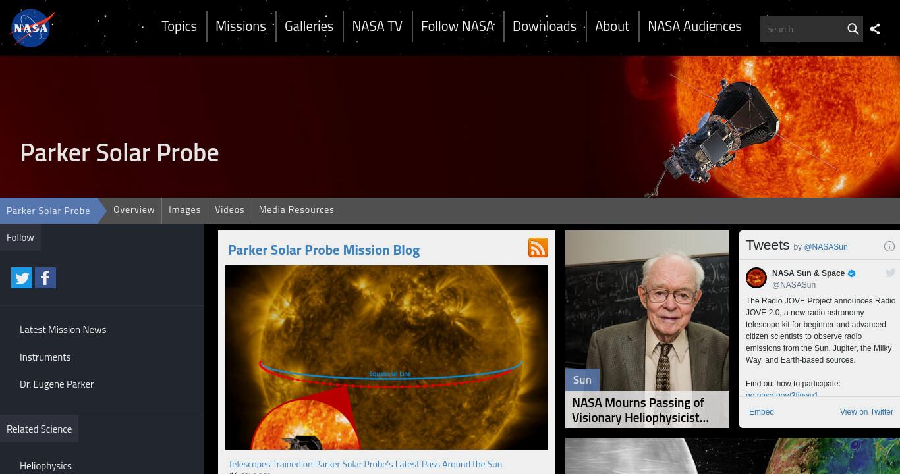
Task: Click the Twitter info icon in Tweets widget
Action: [889, 246]
